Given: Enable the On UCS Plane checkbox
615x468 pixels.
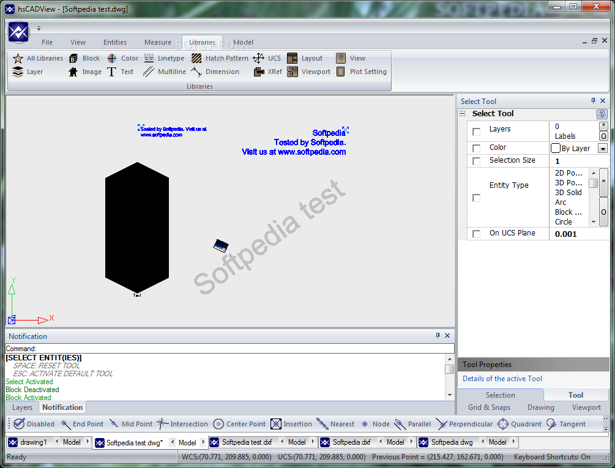Looking at the screenshot, I should coord(477,234).
